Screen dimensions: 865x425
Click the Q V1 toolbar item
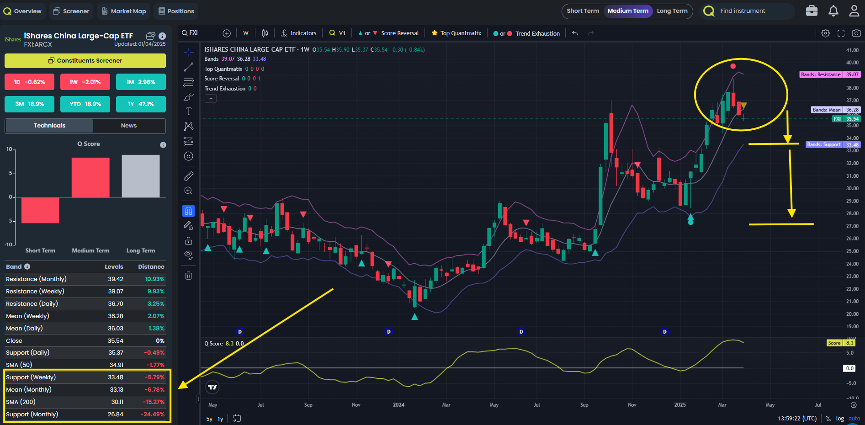pos(337,33)
